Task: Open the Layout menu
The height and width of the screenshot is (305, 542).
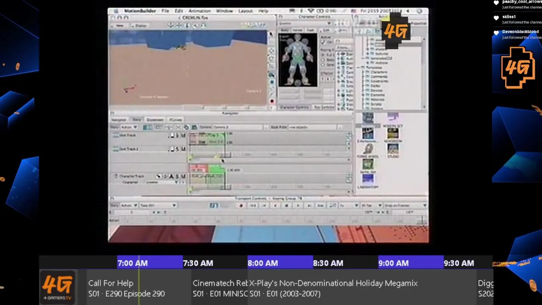Action: click(246, 11)
